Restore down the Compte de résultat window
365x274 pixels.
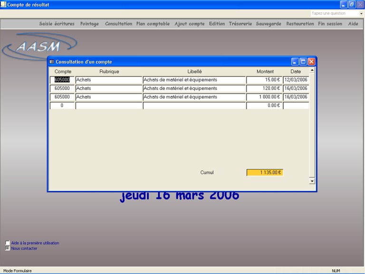(352, 4)
